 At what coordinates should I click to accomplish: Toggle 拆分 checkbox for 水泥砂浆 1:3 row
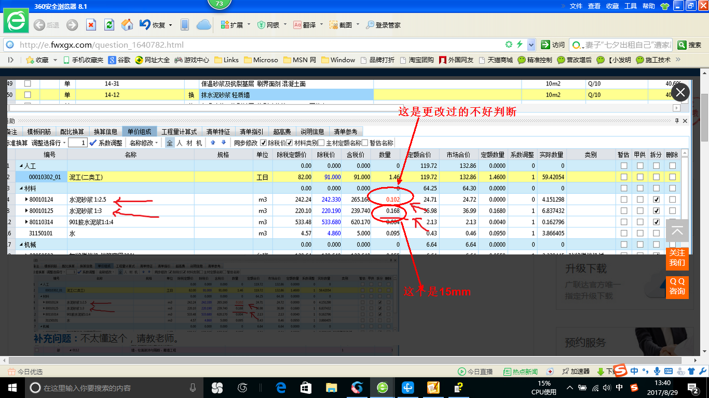pos(656,211)
